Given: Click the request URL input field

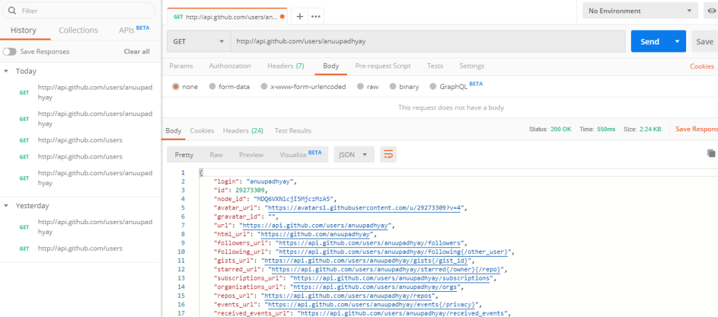Looking at the screenshot, I should tap(427, 41).
